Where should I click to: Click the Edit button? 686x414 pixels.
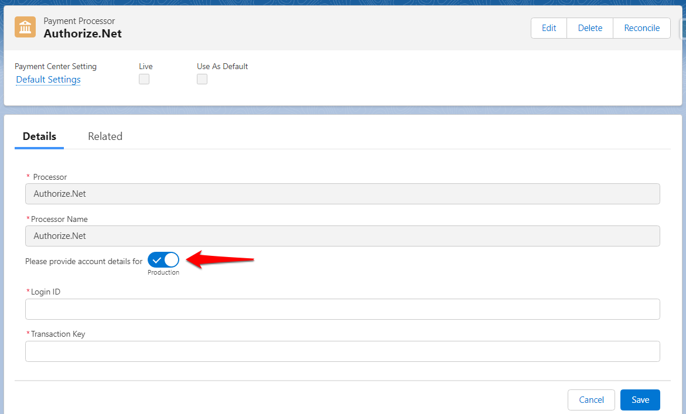[x=549, y=28]
